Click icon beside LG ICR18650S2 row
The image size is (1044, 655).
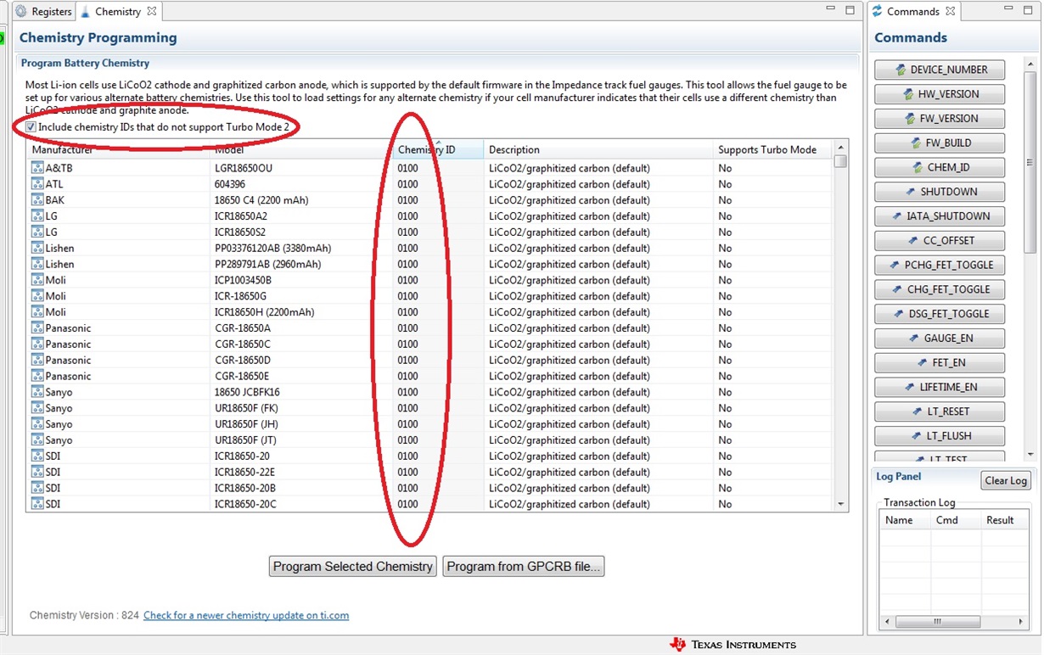pos(37,232)
